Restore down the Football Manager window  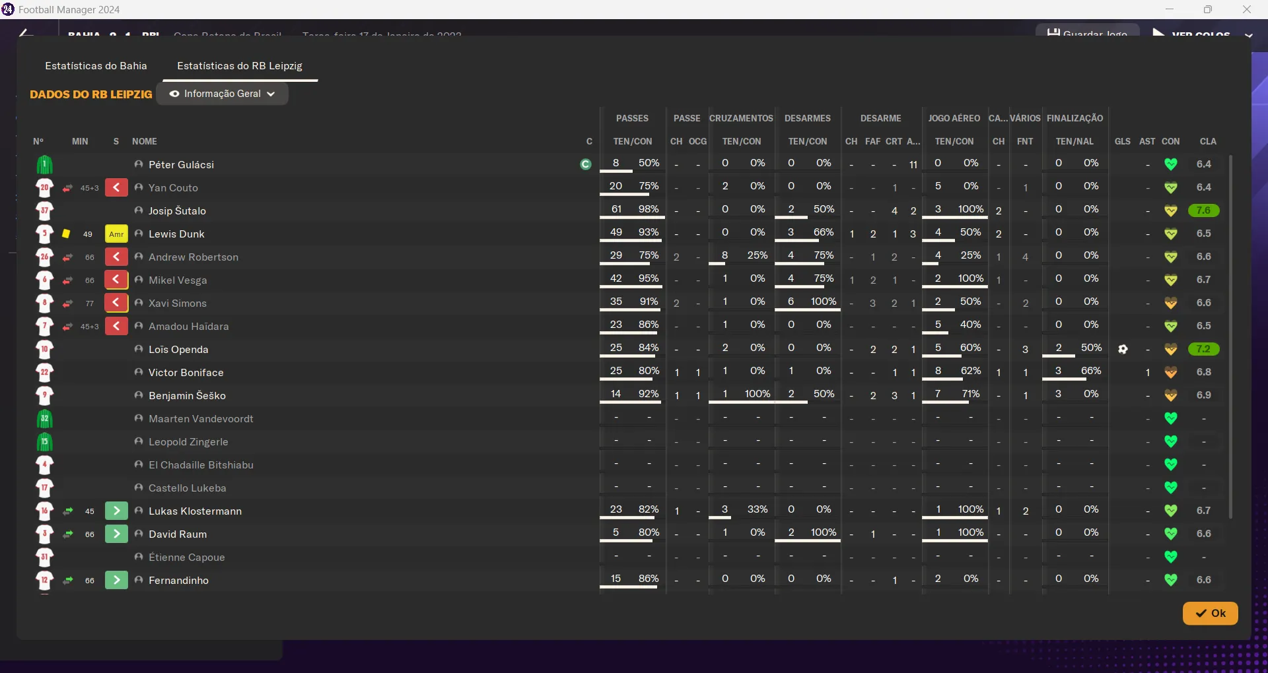tap(1207, 9)
